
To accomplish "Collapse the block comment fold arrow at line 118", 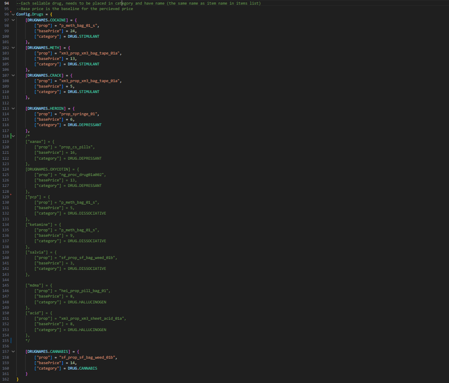I will point(13,136).
